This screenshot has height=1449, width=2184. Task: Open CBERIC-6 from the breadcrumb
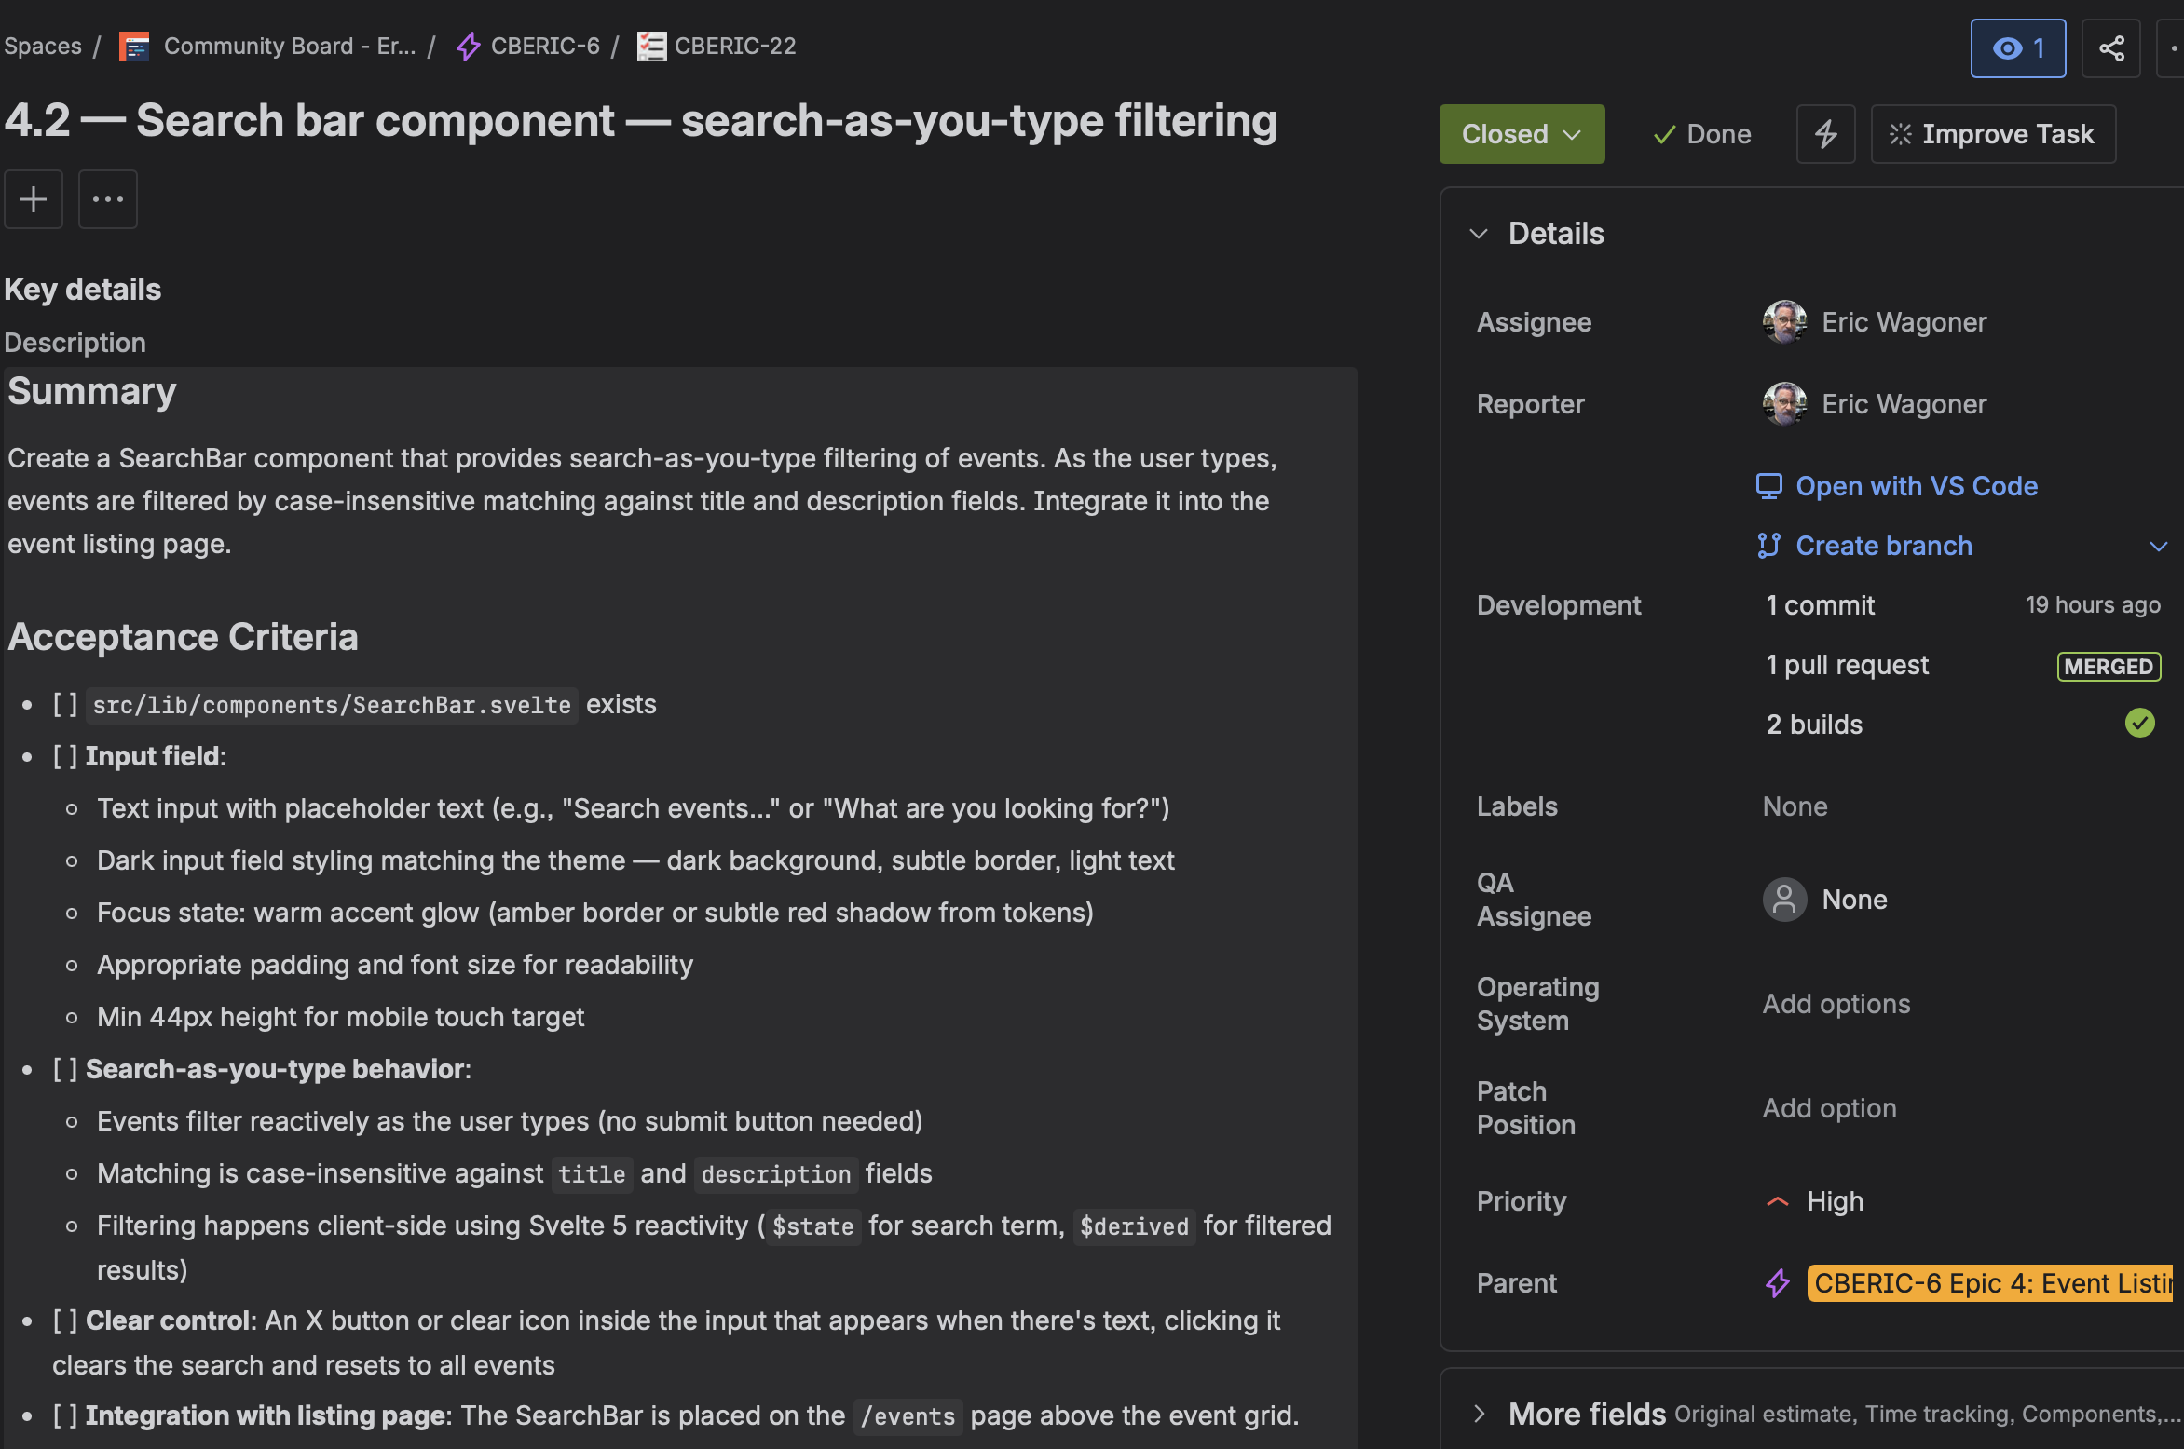pyautogui.click(x=545, y=46)
